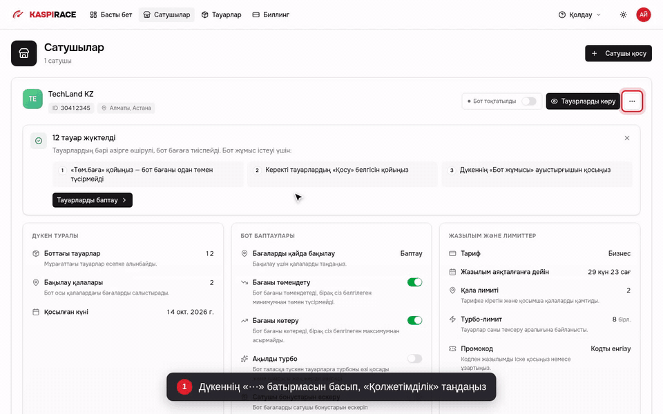Click the Қала лимиті pin icon

(x=452, y=290)
